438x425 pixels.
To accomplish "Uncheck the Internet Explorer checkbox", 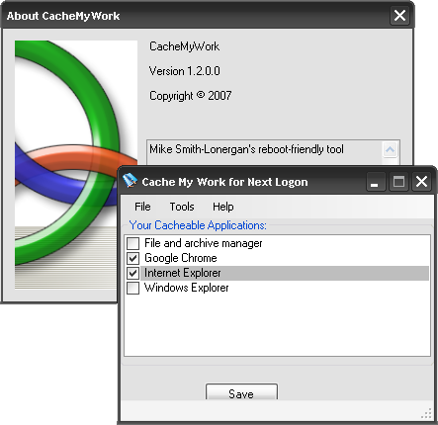I will [x=133, y=273].
